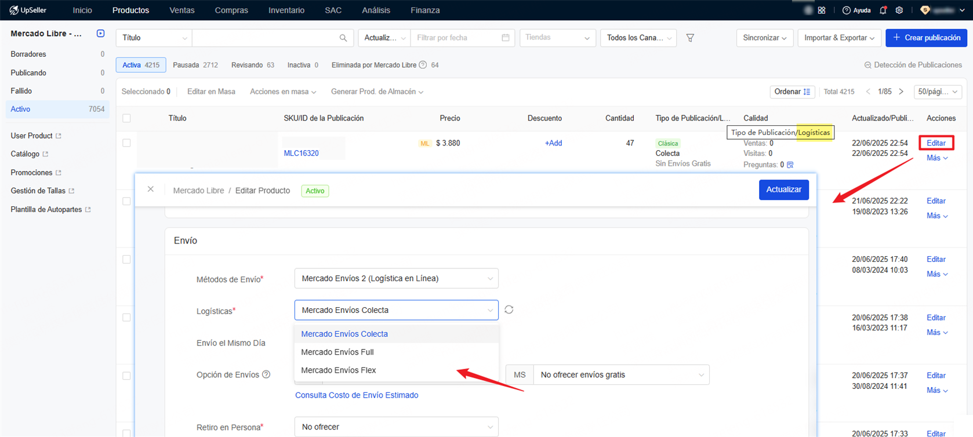
Task: Open the MLC16320 listing link
Action: click(x=301, y=153)
